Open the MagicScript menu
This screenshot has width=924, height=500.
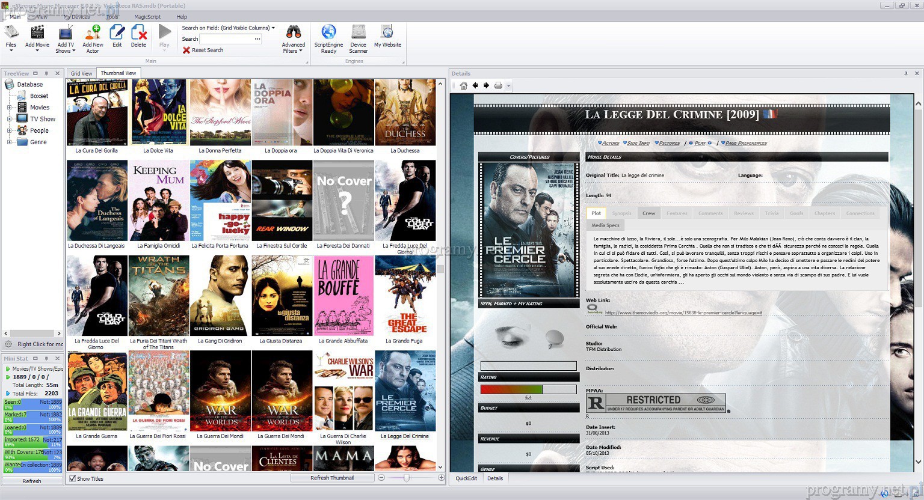click(x=147, y=17)
